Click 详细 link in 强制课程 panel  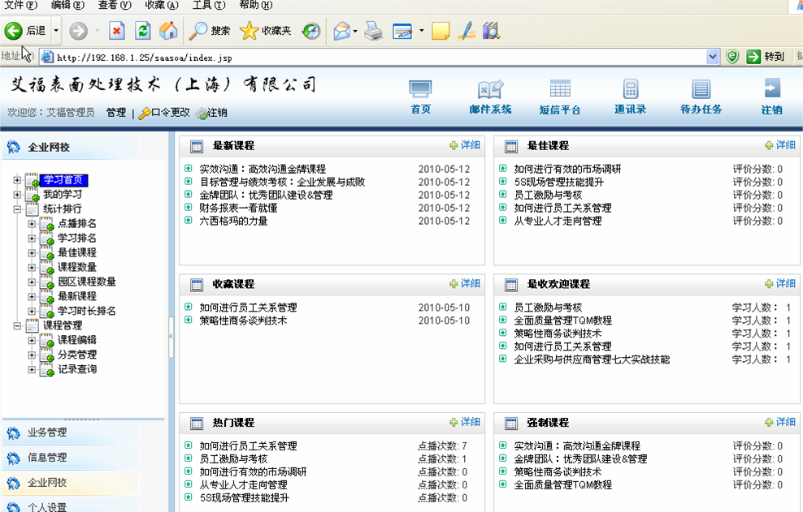point(786,422)
